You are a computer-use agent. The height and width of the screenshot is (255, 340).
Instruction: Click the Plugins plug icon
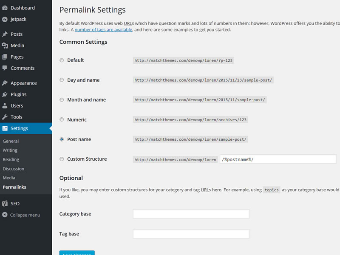(5, 94)
